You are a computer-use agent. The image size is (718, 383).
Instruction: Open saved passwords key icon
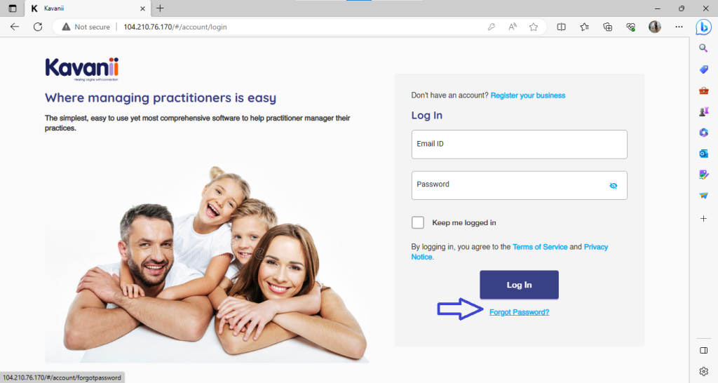(491, 27)
